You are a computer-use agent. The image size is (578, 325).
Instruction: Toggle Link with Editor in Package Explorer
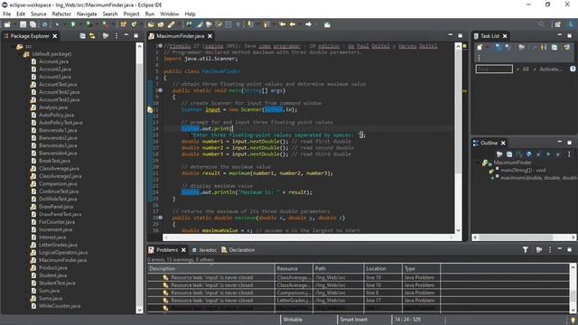(x=92, y=36)
